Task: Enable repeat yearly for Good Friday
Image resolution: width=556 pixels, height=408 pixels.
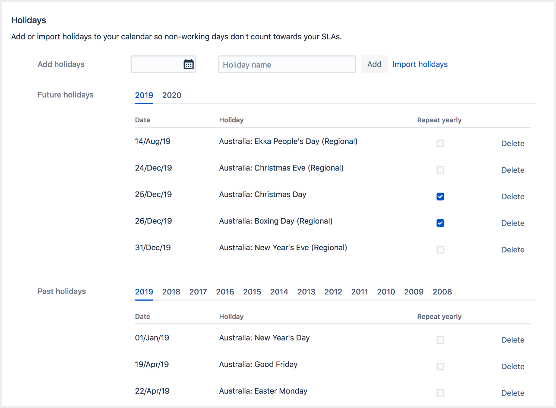Action: point(440,366)
